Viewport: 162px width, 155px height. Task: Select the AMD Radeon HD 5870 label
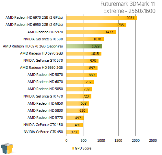point(45,75)
